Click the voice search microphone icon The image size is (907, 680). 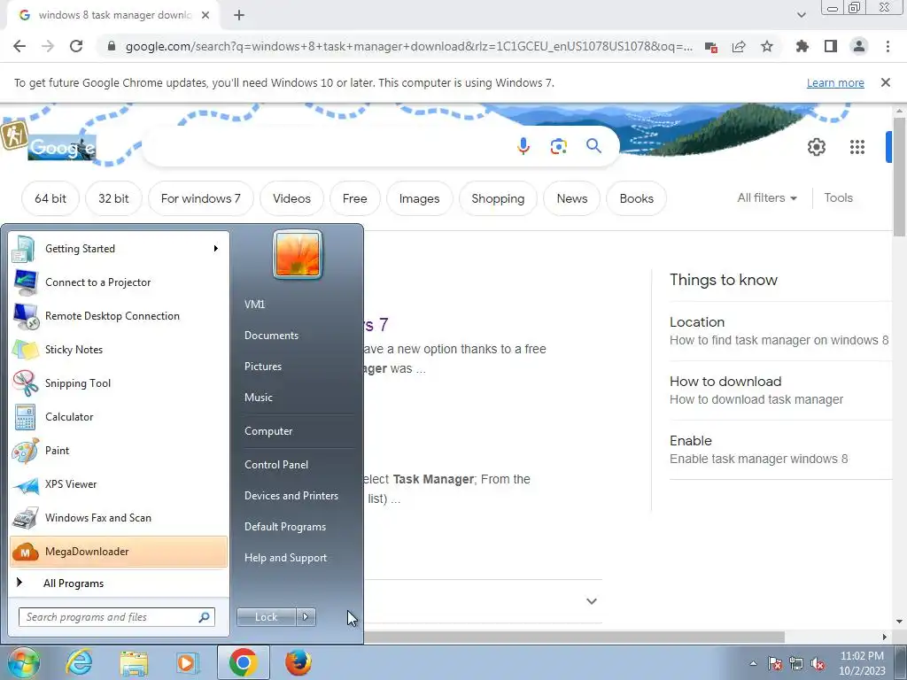click(x=523, y=146)
